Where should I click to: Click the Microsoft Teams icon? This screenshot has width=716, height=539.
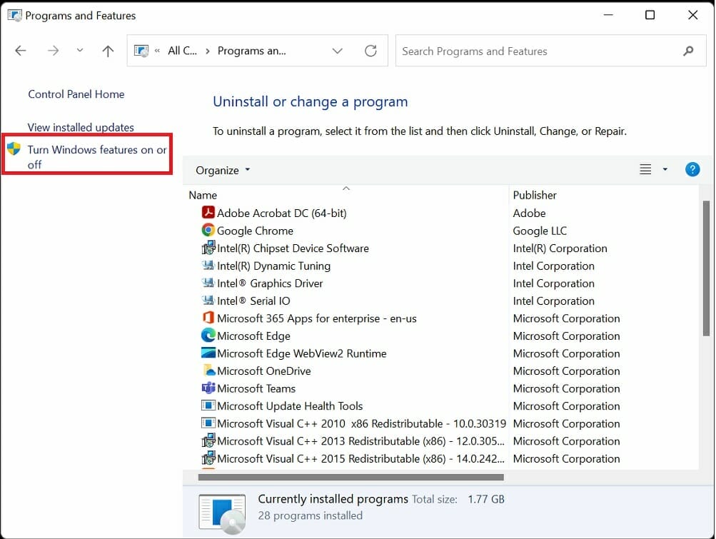tap(208, 388)
